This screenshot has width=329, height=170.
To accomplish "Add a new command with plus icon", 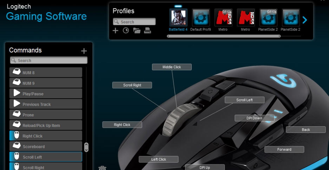I will tap(84, 51).
